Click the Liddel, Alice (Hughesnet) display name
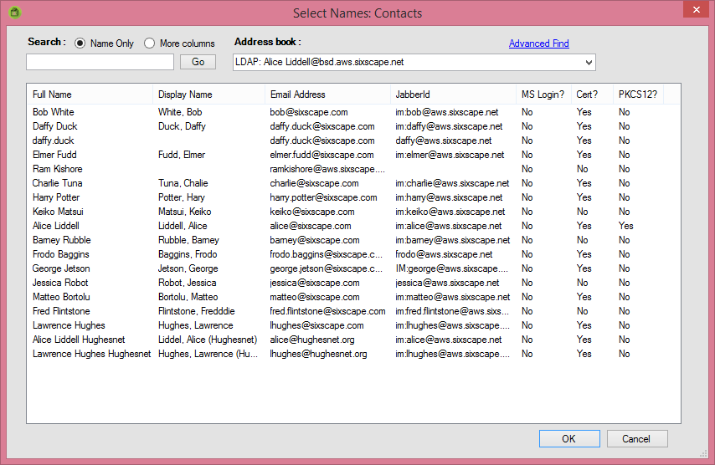This screenshot has width=715, height=465. tap(208, 340)
